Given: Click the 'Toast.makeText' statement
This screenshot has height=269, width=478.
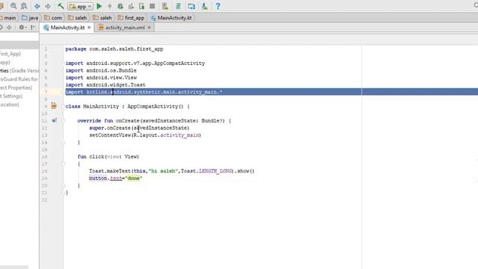Looking at the screenshot, I should point(172,171).
